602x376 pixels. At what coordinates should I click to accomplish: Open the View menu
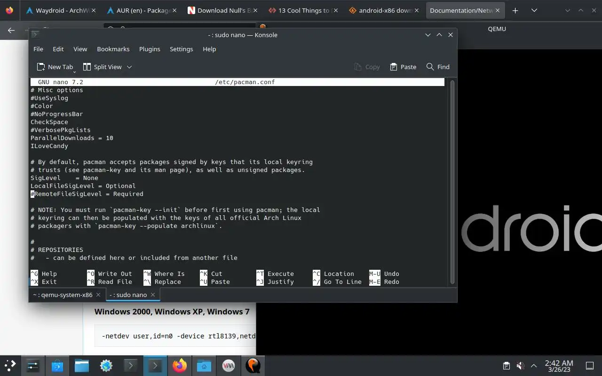[80, 49]
